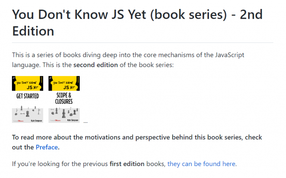Click the Kyle Simpson name on Get Started cover
Viewport: 286px width, 178px height.
coord(36,121)
